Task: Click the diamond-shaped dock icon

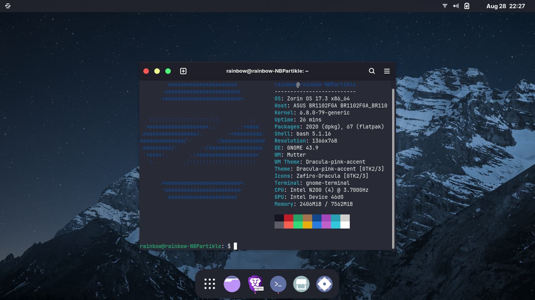Action: [324, 284]
